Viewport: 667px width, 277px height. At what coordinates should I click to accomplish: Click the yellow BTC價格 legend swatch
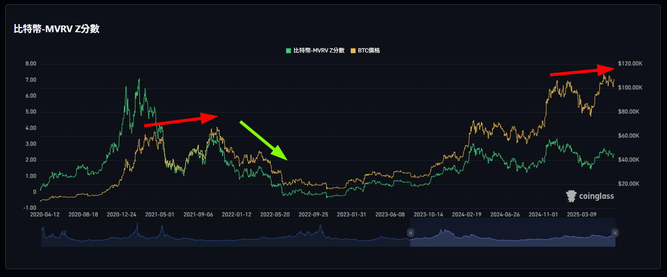pos(353,50)
